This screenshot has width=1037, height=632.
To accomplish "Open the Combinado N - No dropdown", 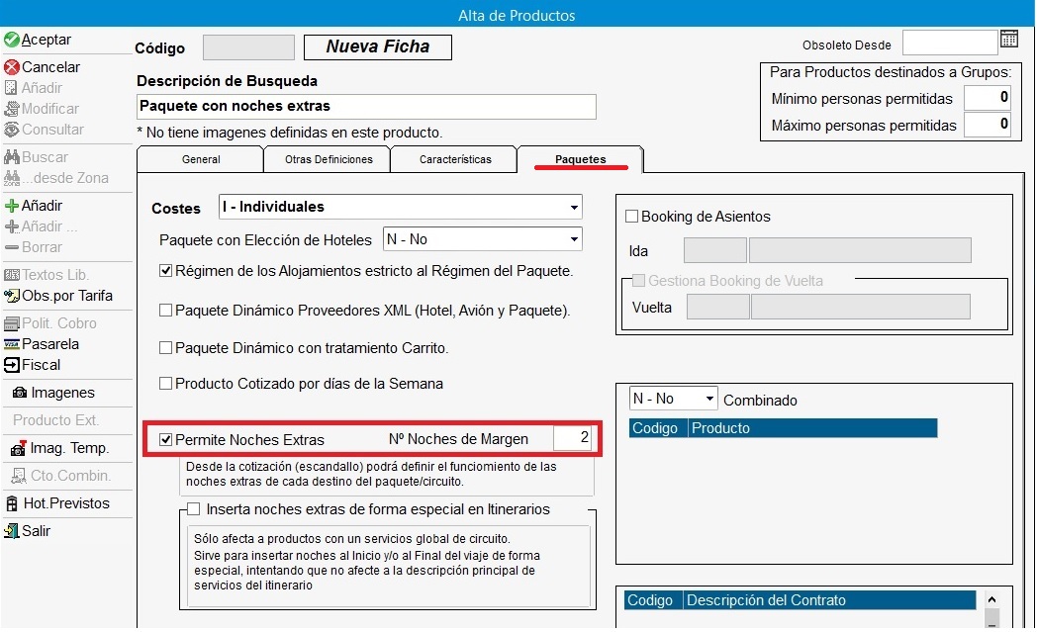I will (x=709, y=399).
